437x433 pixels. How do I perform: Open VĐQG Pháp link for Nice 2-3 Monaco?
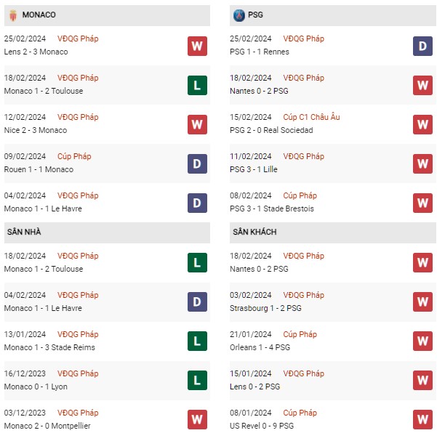click(x=78, y=117)
